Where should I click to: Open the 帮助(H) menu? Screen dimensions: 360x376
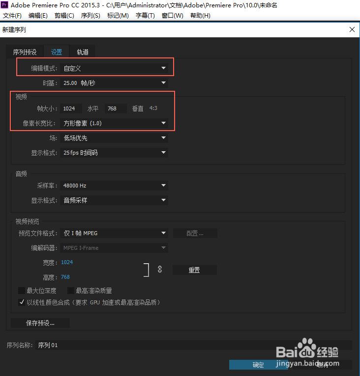point(200,16)
